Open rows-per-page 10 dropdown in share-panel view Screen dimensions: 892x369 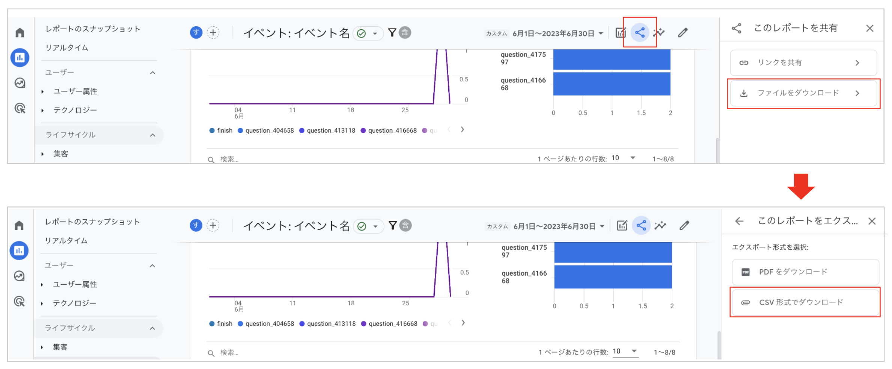tap(624, 158)
